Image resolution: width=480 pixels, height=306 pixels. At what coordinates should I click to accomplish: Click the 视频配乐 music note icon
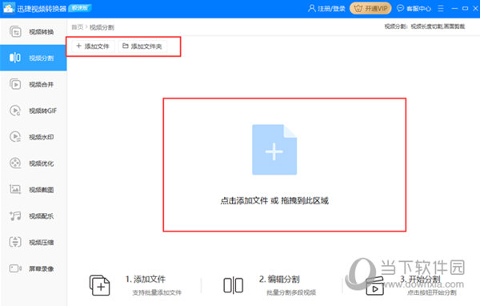[15, 215]
